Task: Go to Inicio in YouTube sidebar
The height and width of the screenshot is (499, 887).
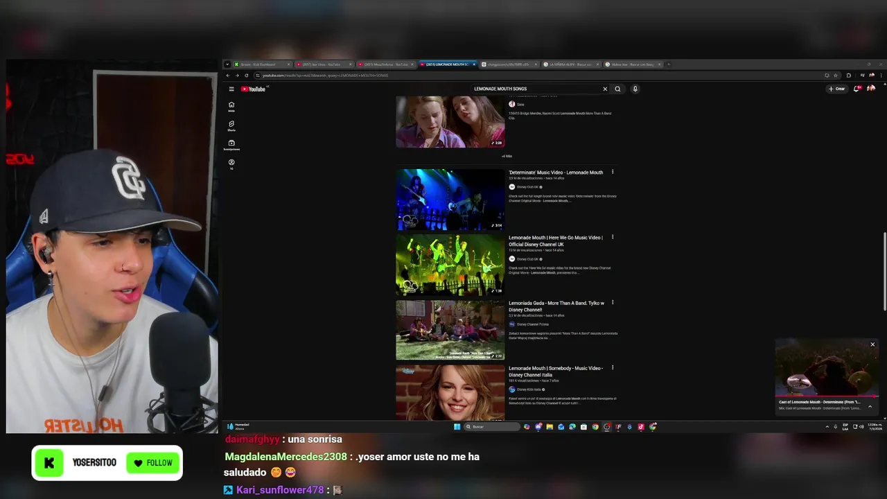Action: tap(231, 106)
